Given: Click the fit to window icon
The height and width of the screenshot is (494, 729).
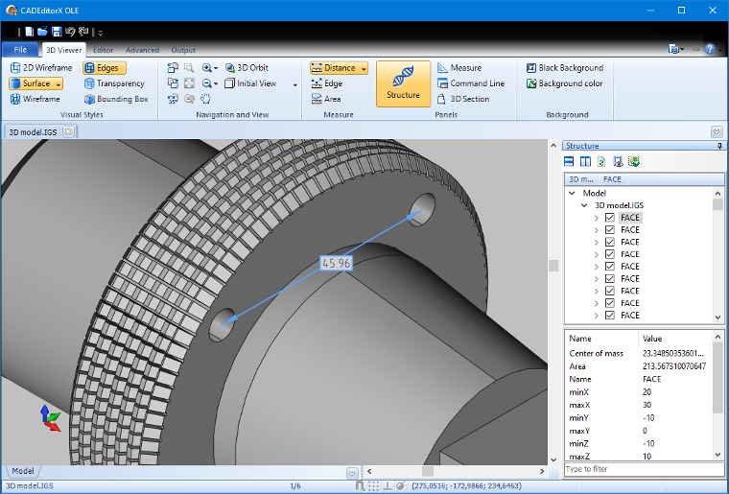Looking at the screenshot, I should [x=189, y=83].
